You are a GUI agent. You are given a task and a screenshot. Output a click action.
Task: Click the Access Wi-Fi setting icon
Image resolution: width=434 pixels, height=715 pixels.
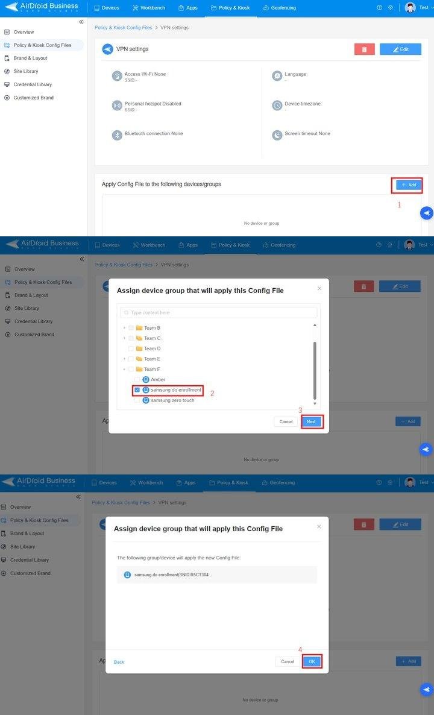tap(117, 76)
